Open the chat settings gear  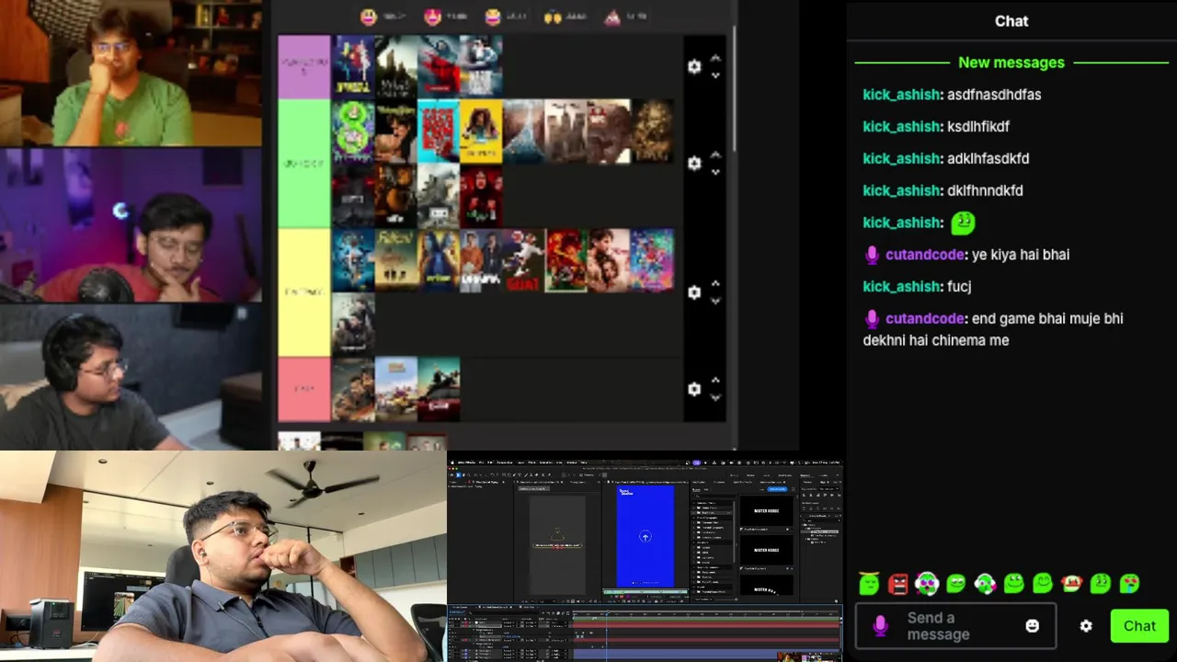1086,626
